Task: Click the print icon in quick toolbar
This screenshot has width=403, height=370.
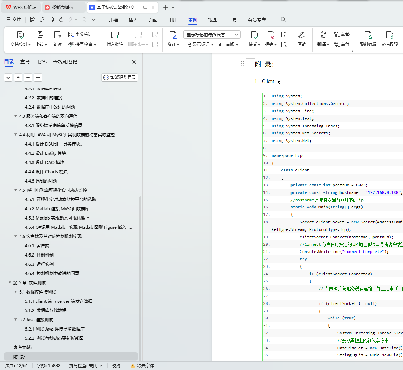Action: [x=51, y=20]
